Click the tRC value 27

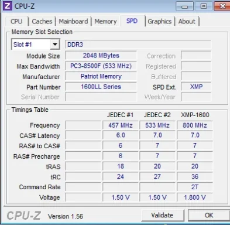click(157, 176)
